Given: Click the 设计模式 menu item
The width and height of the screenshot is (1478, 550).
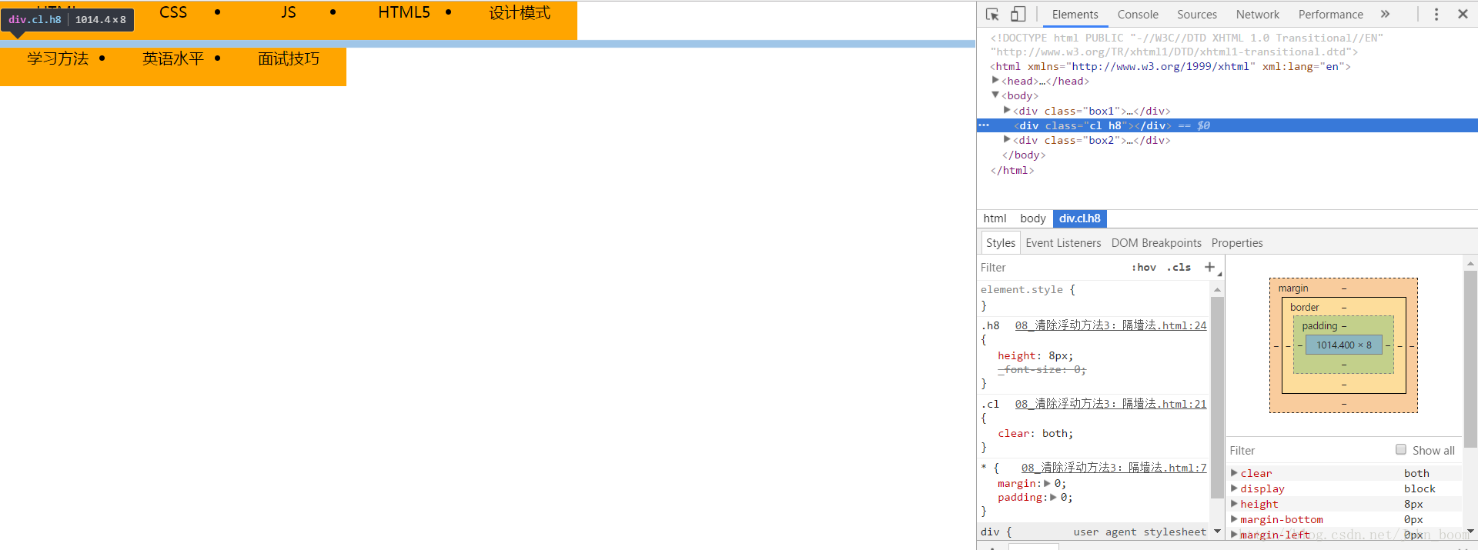Looking at the screenshot, I should pyautogui.click(x=520, y=13).
